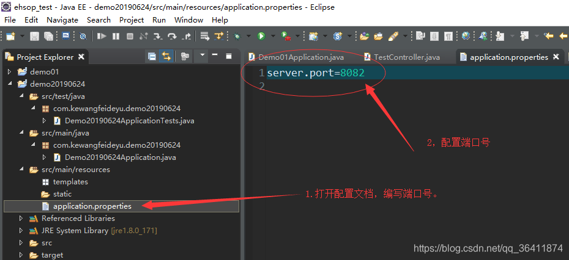
Task: Collapse the src/main/java folder
Action: 21,133
